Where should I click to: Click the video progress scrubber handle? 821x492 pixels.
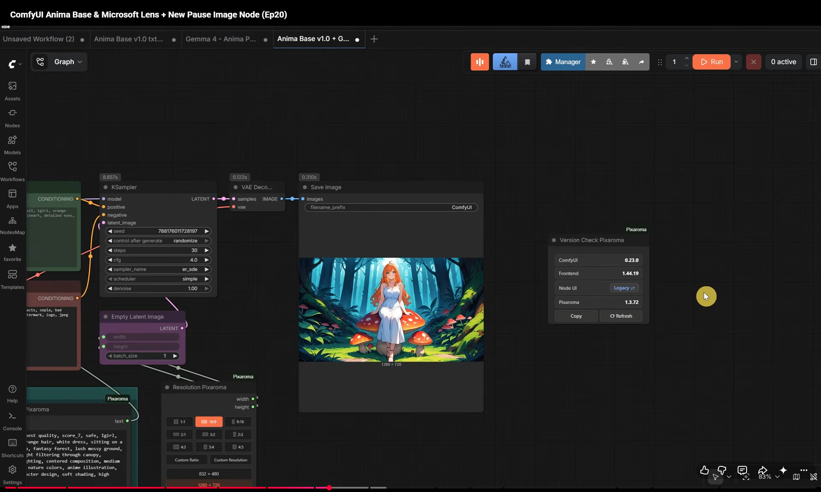[x=329, y=488]
